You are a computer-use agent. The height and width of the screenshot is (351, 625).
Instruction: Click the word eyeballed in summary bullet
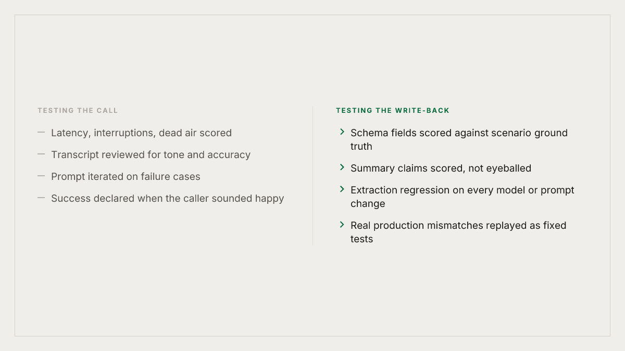[507, 168]
